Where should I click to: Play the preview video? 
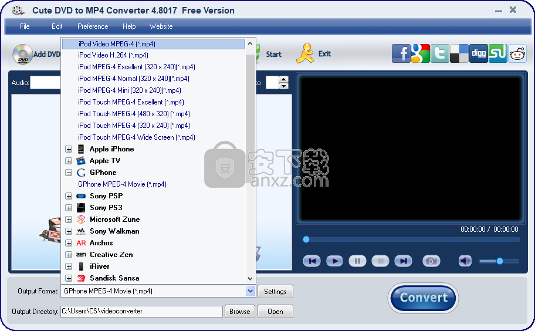point(335,261)
